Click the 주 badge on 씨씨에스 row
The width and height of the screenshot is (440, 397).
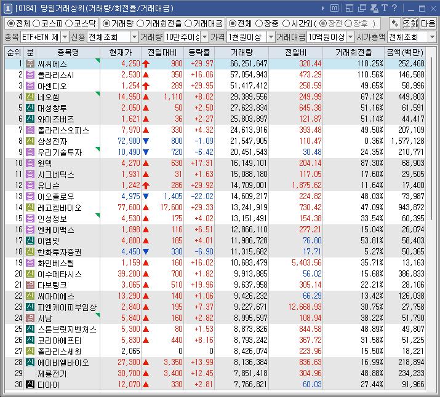[x=30, y=63]
